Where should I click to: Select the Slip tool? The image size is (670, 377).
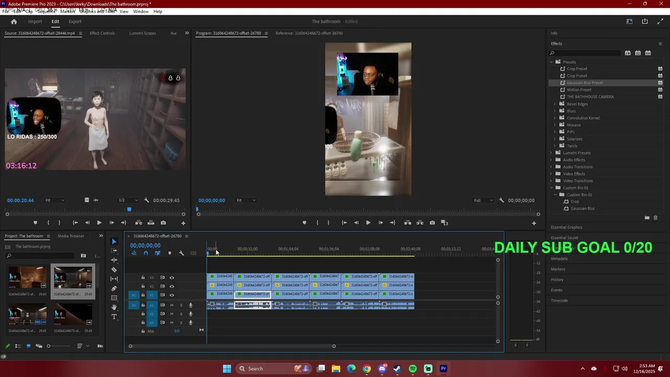(114, 279)
